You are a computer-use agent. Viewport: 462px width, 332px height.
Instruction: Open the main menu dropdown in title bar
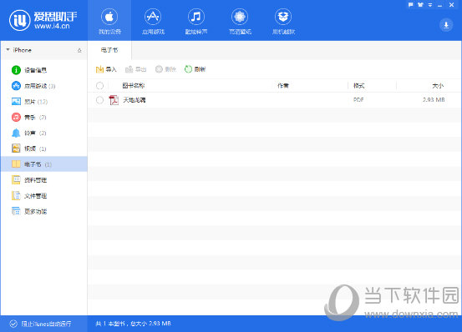pos(430,5)
